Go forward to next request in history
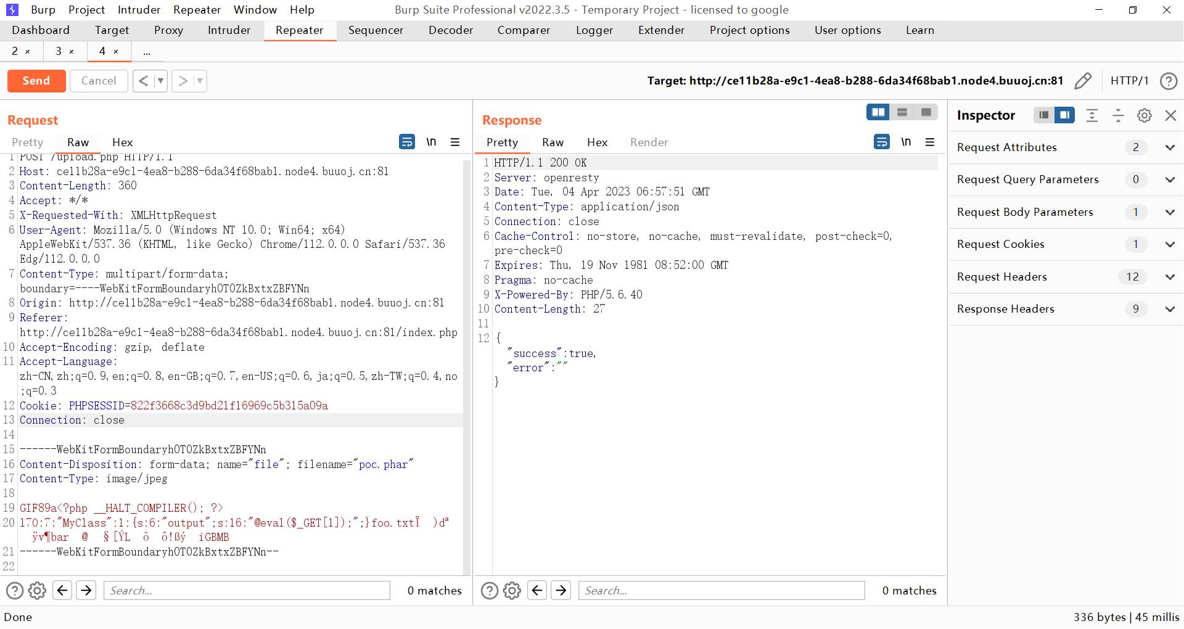Image resolution: width=1184 pixels, height=629 pixels. tap(183, 81)
